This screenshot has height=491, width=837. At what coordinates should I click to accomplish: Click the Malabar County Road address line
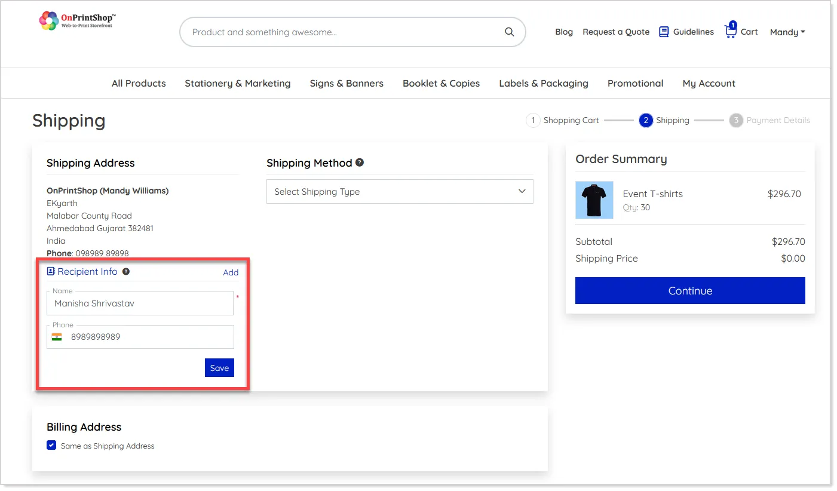[90, 216]
